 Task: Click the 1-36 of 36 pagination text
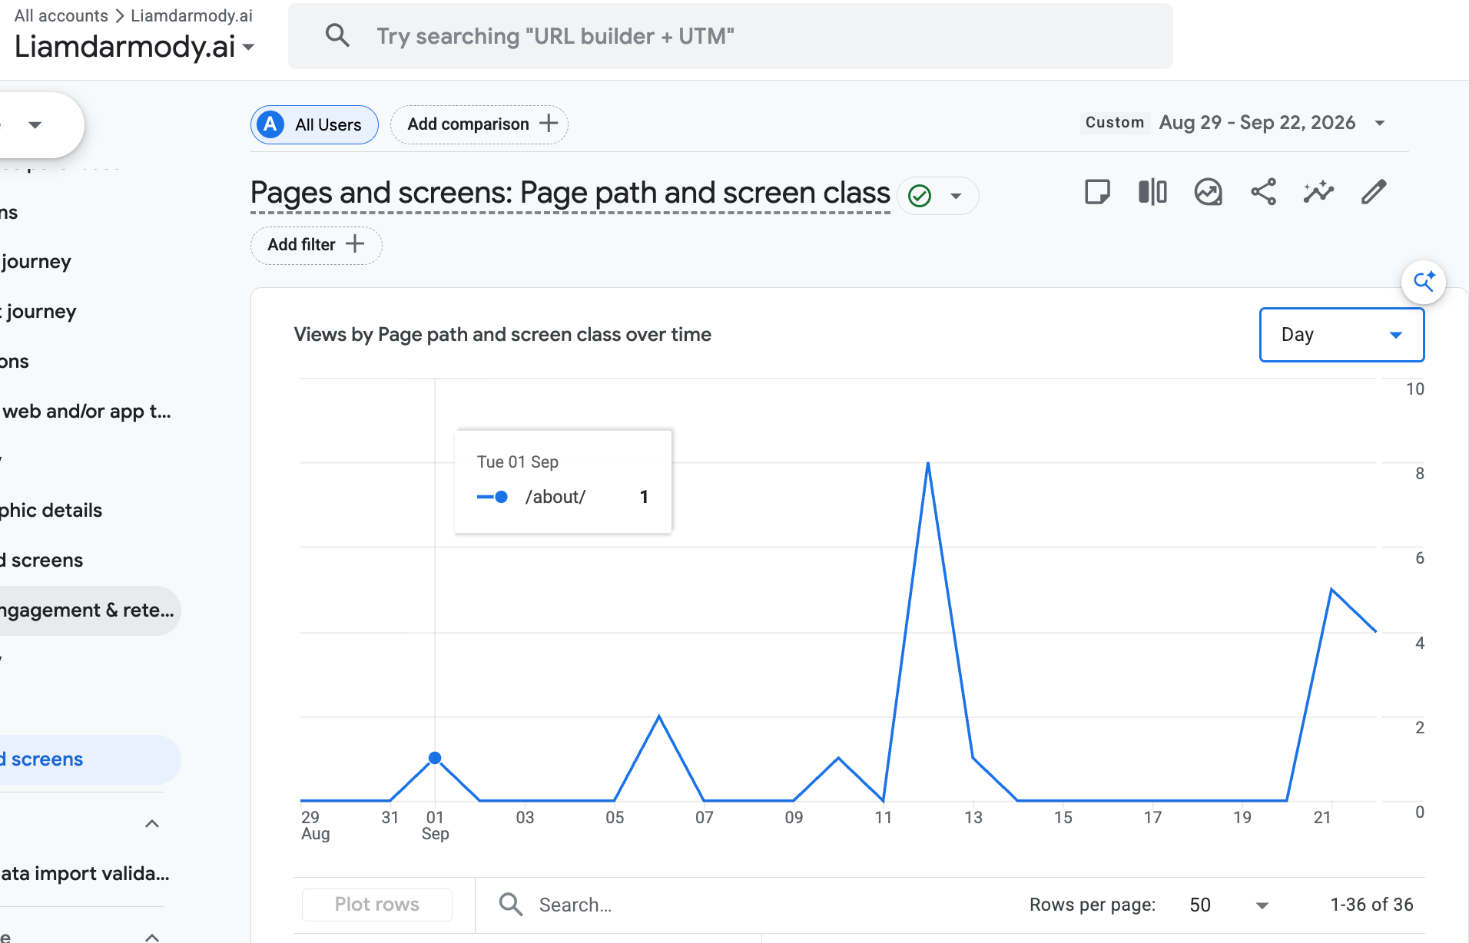tap(1371, 905)
